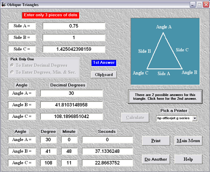This screenshot has width=210, height=172.
Task: Click the Oblique Triangles title bar app icon
Action: tap(4, 5)
